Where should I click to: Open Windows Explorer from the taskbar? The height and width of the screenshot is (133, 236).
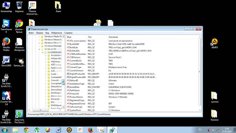pos(15,130)
